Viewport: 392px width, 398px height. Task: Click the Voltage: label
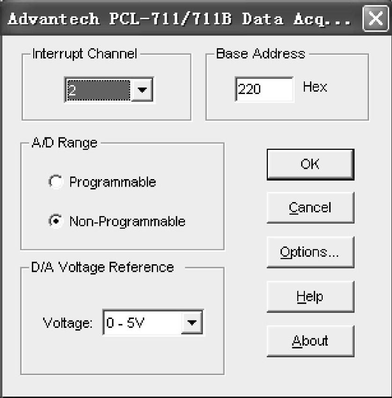tap(67, 323)
